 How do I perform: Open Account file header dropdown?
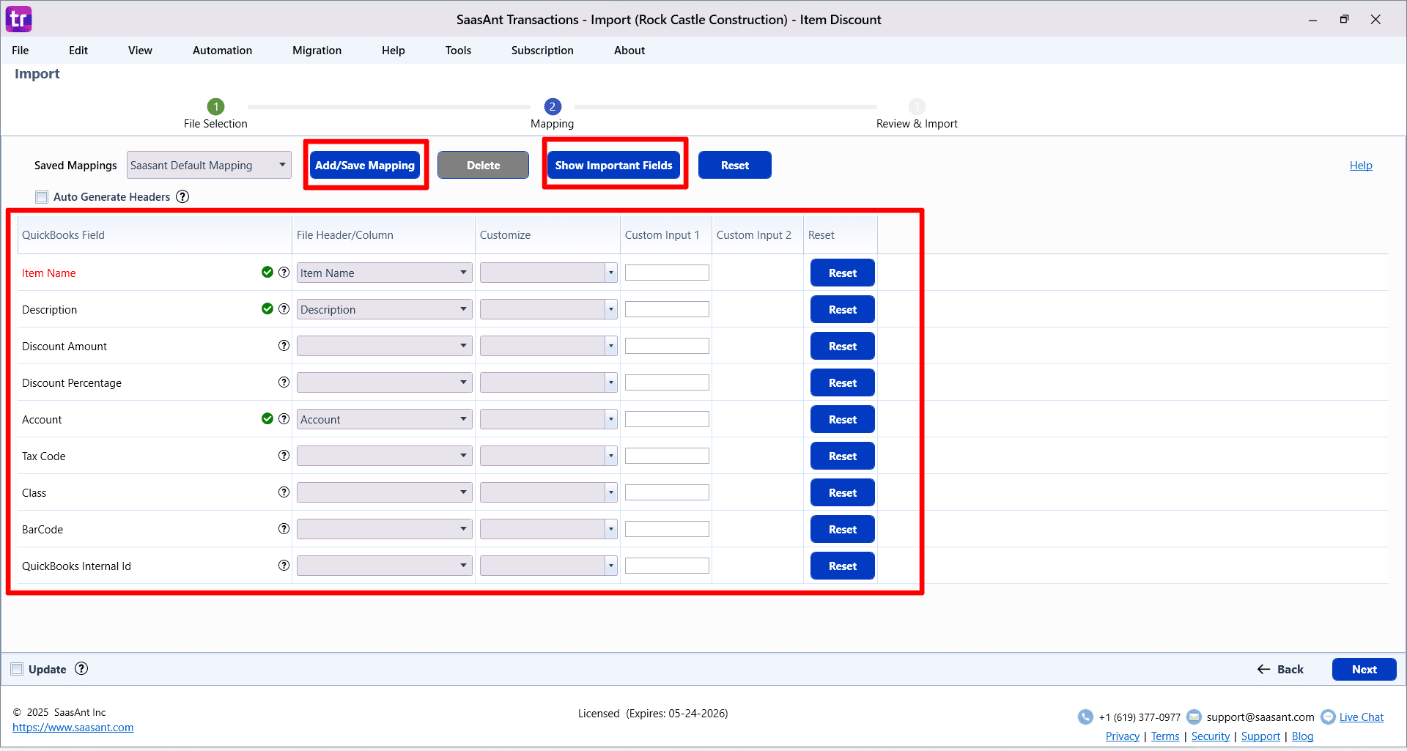tap(384, 419)
